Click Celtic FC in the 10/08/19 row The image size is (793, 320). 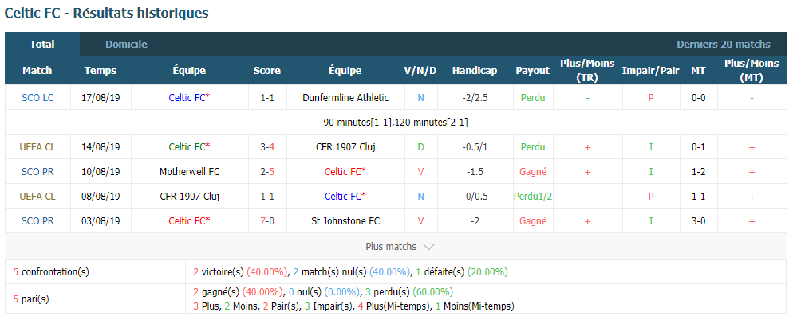click(x=345, y=172)
